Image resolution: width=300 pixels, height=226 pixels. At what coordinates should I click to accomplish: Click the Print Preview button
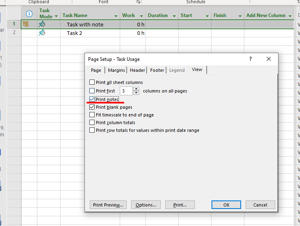tap(108, 205)
